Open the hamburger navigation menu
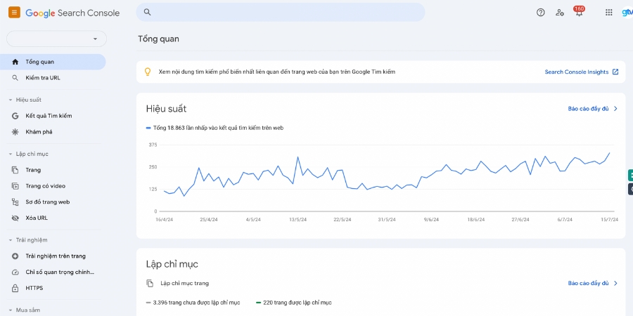The image size is (633, 316). [14, 13]
